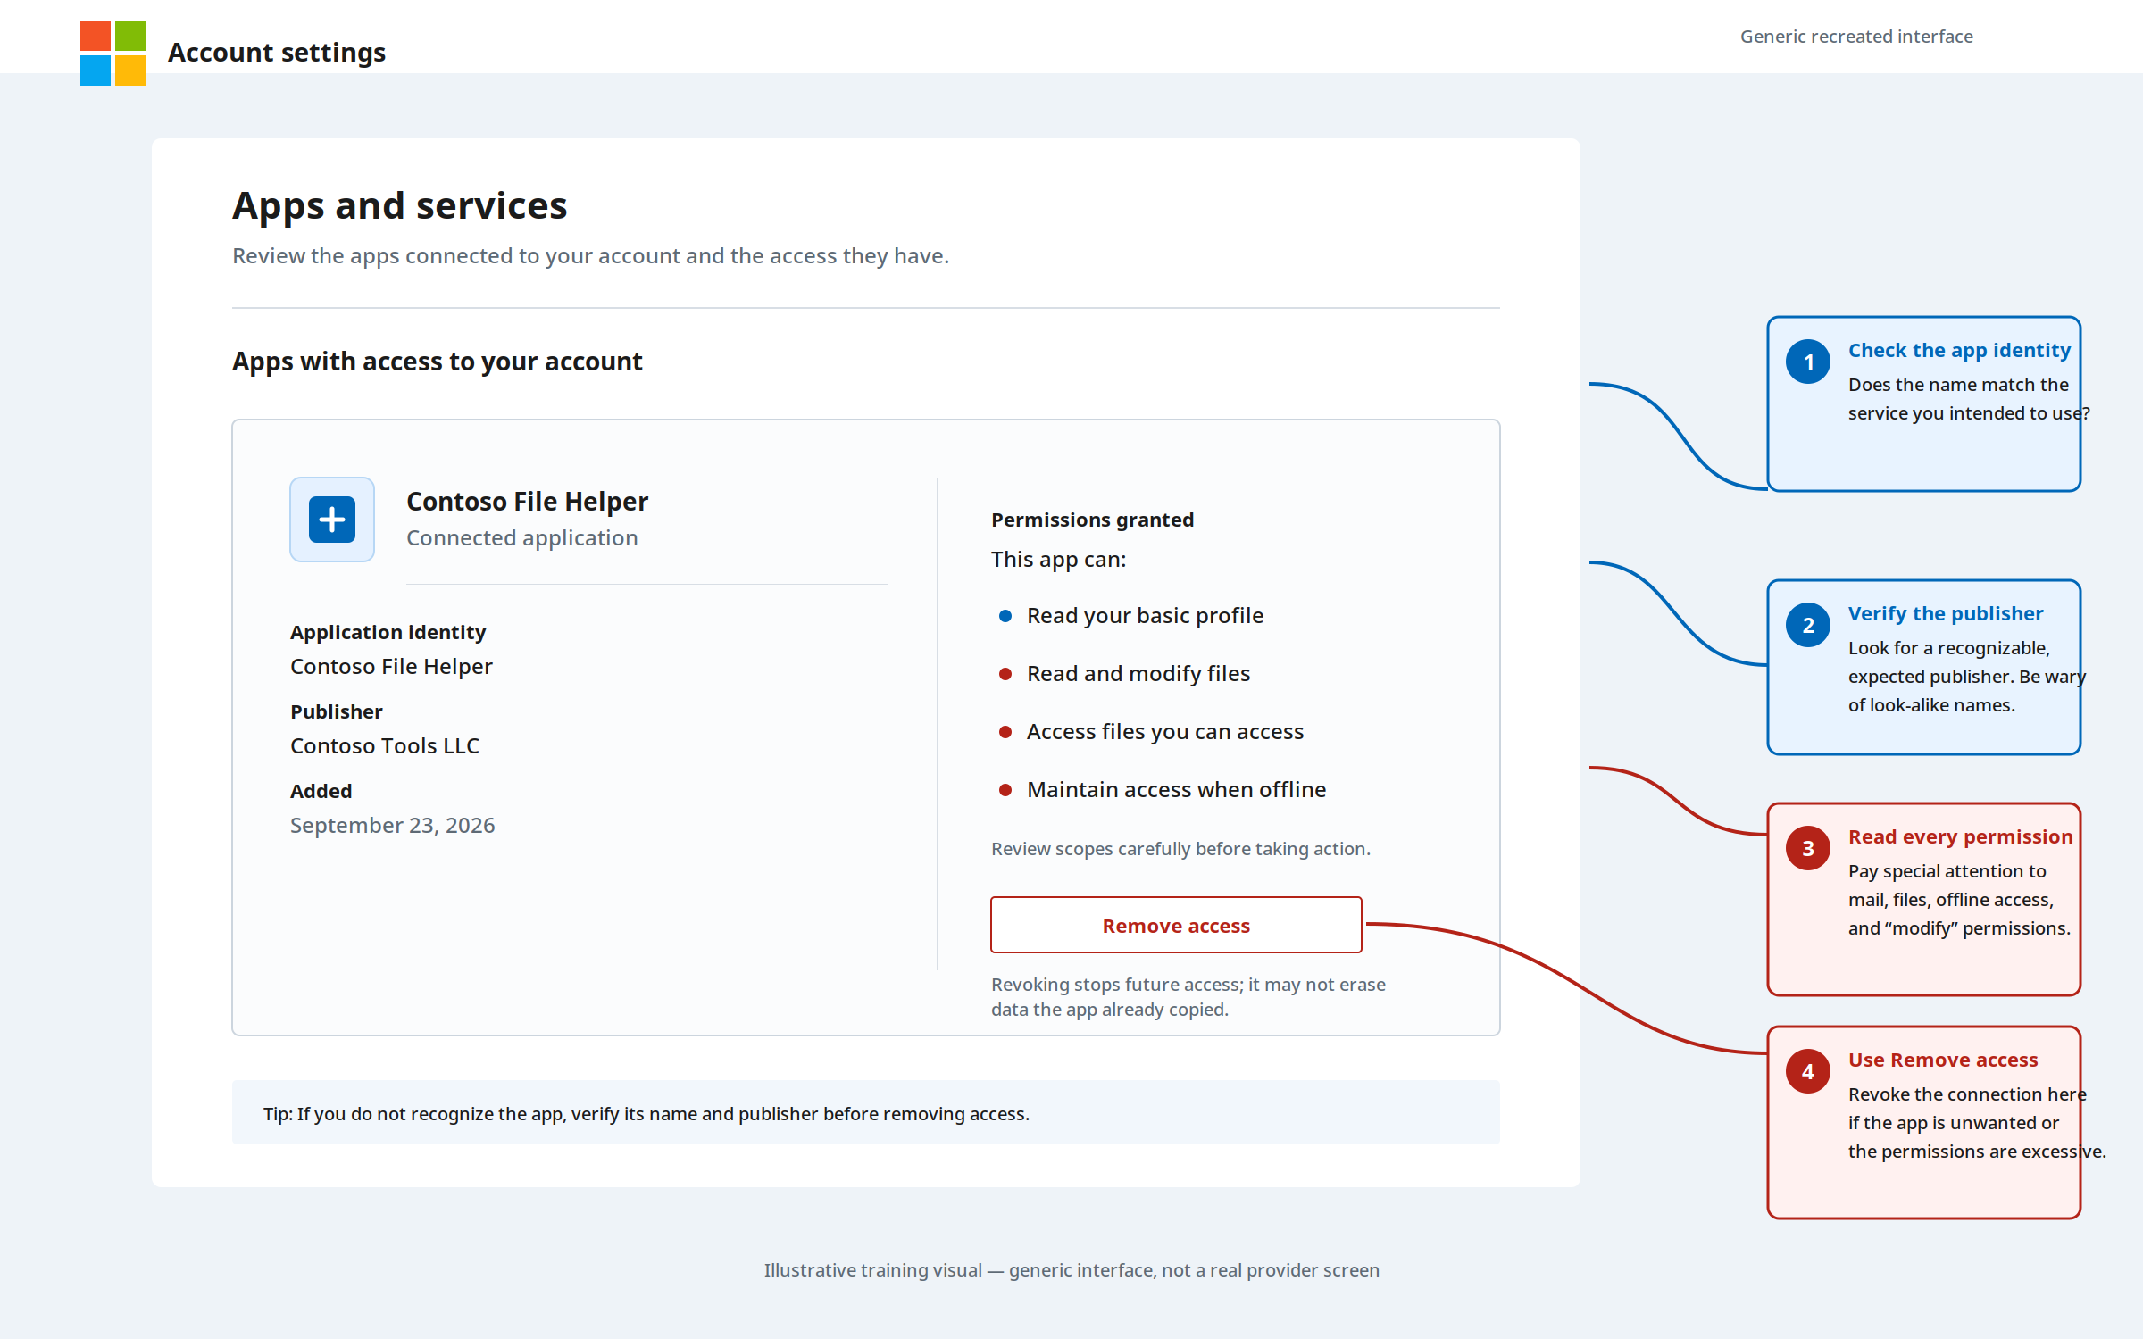Click the Application identity label
The height and width of the screenshot is (1339, 2143).
[x=388, y=632]
